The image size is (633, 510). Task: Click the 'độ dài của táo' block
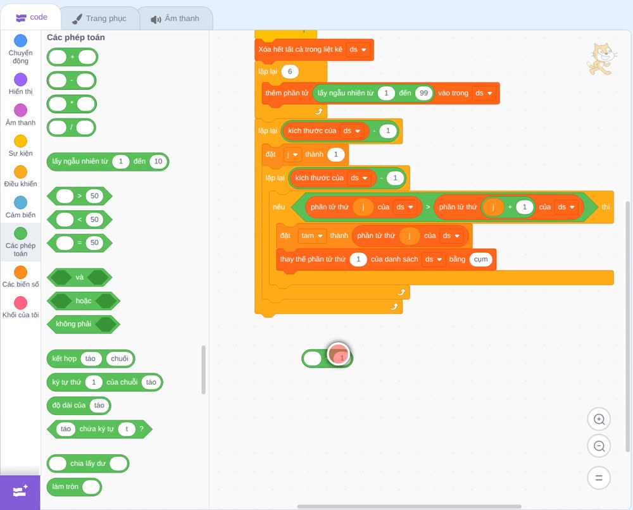(78, 406)
